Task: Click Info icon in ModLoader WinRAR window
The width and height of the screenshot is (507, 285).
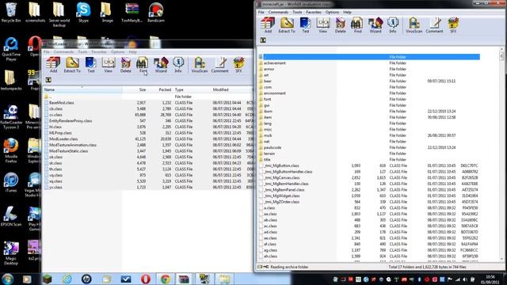Action: (178, 65)
